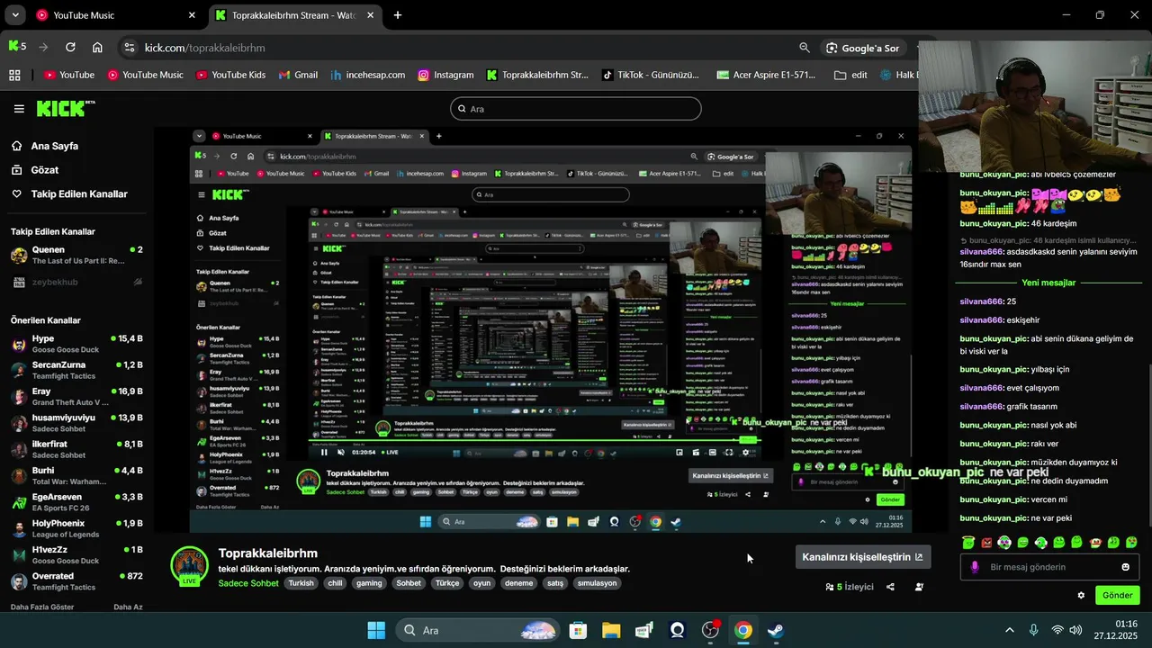Click the share icon below stream
The width and height of the screenshot is (1152, 648).
coord(890,587)
